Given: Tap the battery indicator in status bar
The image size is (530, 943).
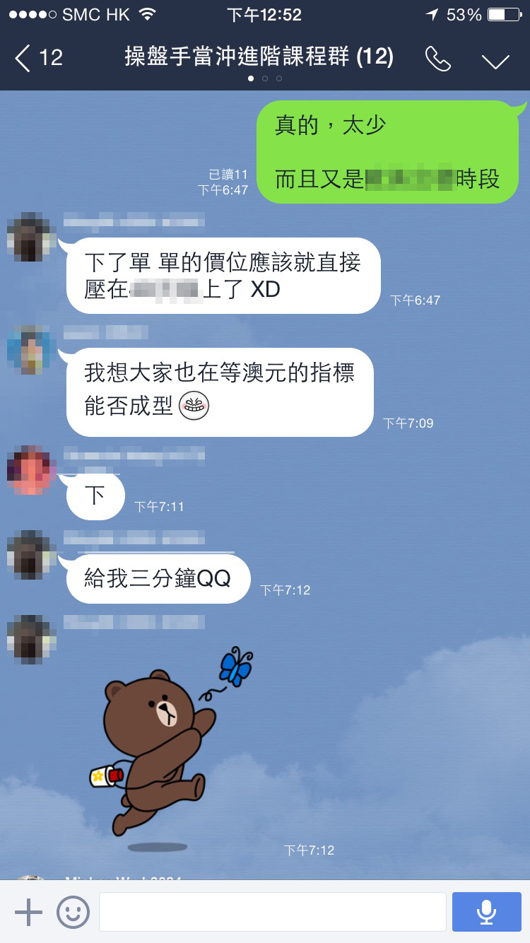Looking at the screenshot, I should pyautogui.click(x=505, y=14).
